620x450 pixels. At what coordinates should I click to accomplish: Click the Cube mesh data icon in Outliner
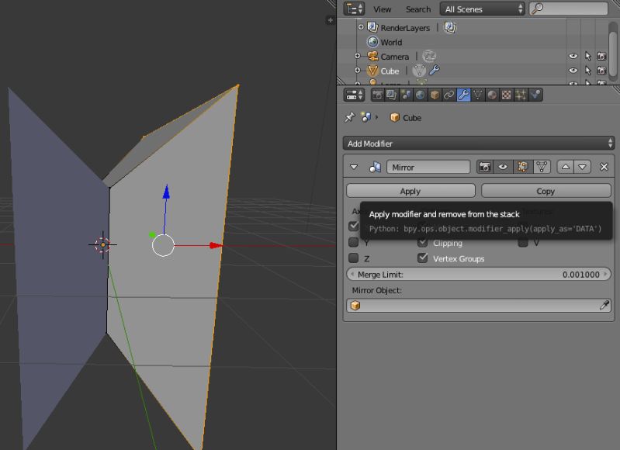click(419, 71)
